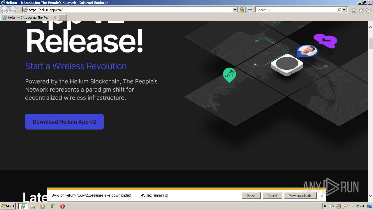Click the Start a Wireless Revolution heading

click(76, 66)
